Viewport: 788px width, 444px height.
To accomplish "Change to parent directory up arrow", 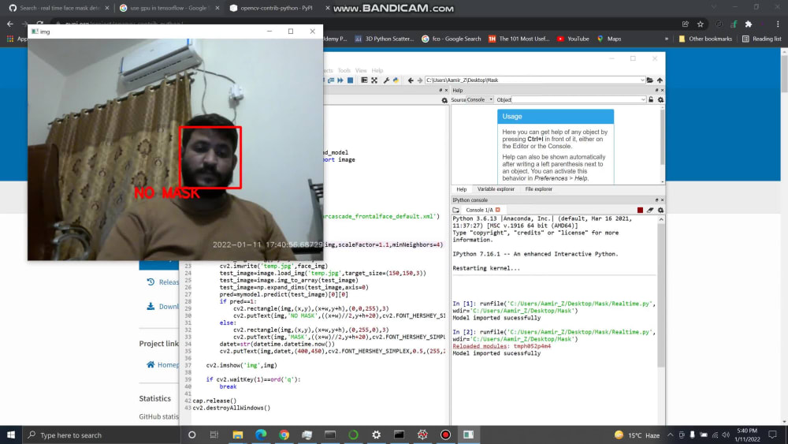I will click(x=660, y=80).
